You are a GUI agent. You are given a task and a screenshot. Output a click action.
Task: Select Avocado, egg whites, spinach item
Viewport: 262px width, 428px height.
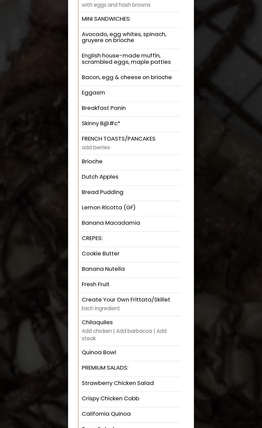pos(124,37)
